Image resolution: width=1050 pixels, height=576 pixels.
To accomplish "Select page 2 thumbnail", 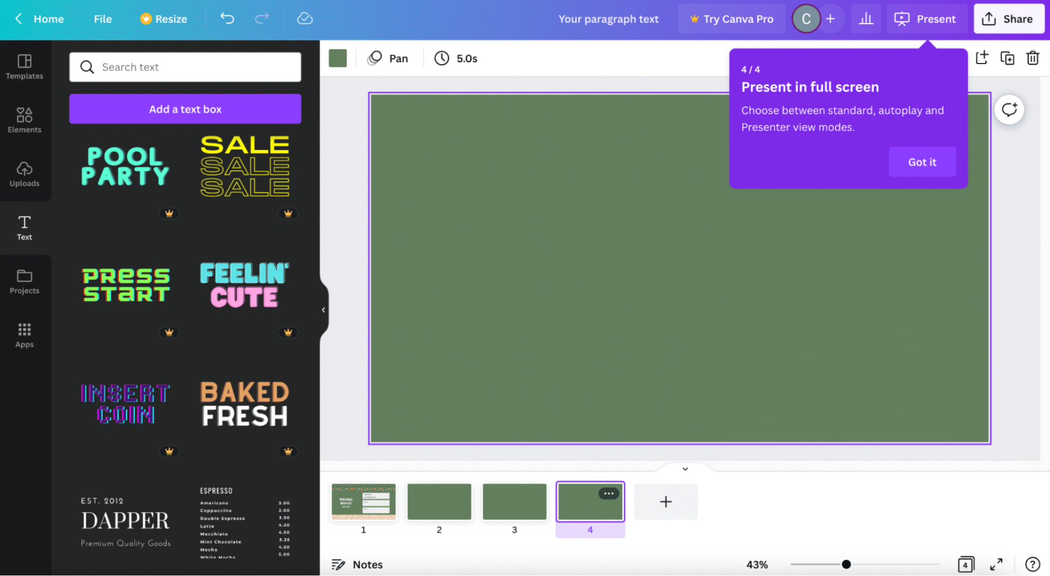I will coord(439,501).
